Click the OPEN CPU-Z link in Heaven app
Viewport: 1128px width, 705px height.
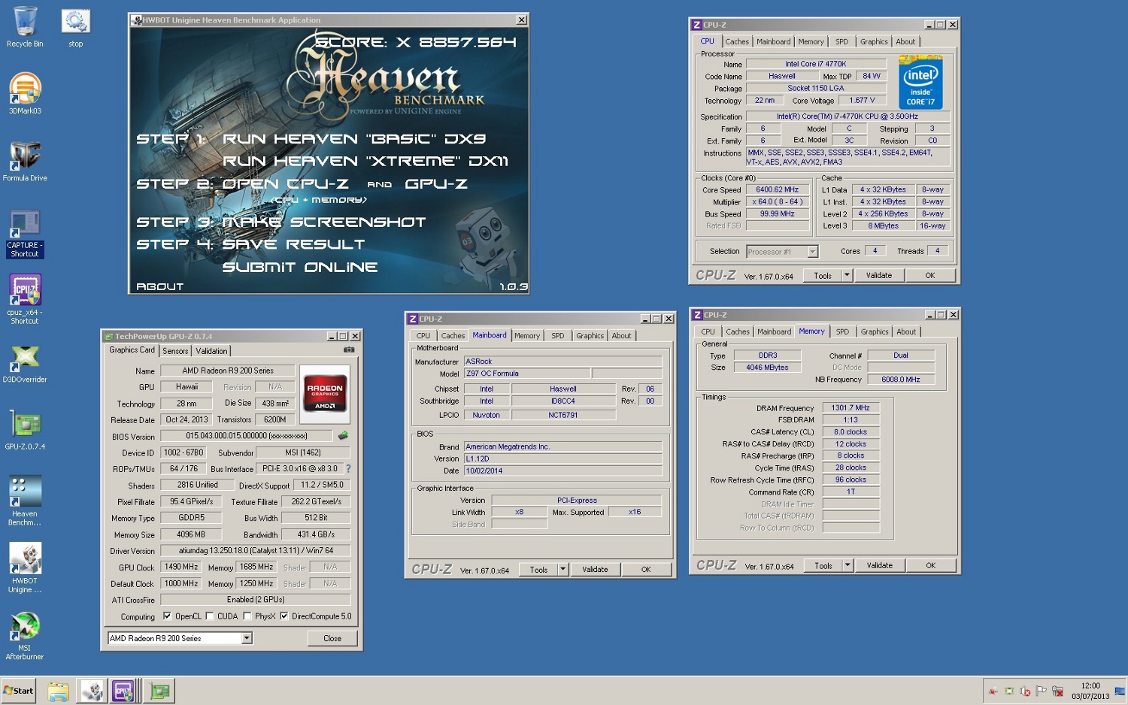(x=285, y=184)
